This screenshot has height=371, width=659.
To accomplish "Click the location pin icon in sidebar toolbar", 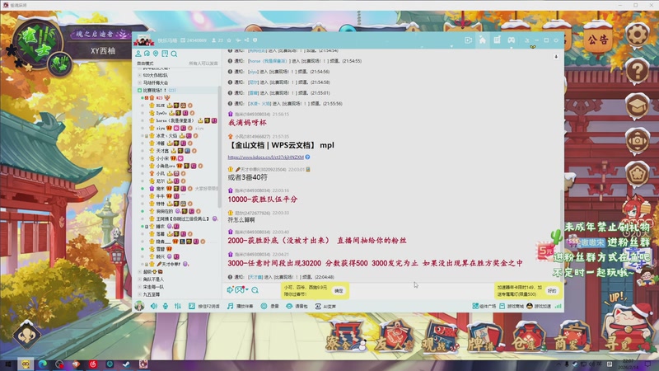I will tap(156, 54).
